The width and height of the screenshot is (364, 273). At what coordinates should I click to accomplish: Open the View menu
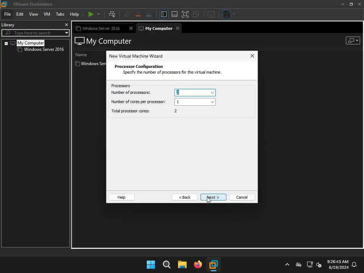click(x=33, y=14)
